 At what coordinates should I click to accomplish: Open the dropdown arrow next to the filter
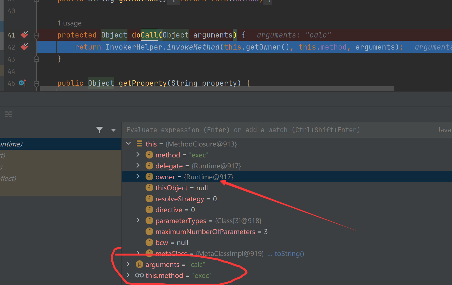(113, 130)
